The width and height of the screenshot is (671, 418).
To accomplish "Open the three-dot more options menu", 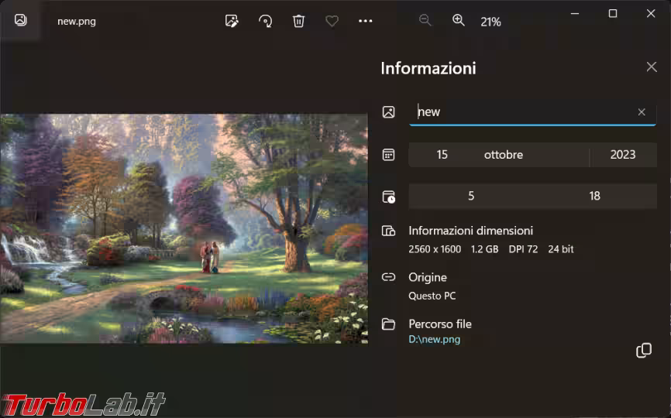I will [x=366, y=21].
